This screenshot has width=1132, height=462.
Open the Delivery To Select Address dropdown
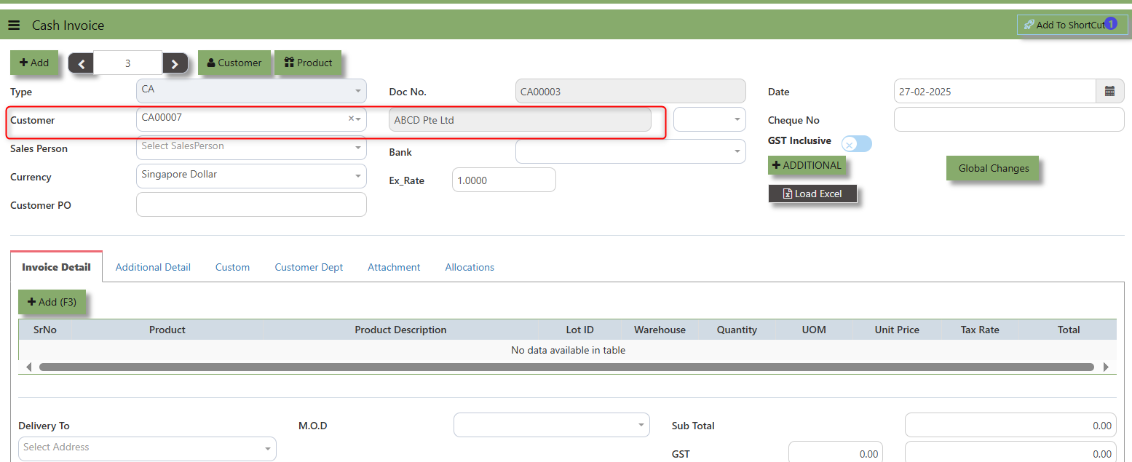147,448
